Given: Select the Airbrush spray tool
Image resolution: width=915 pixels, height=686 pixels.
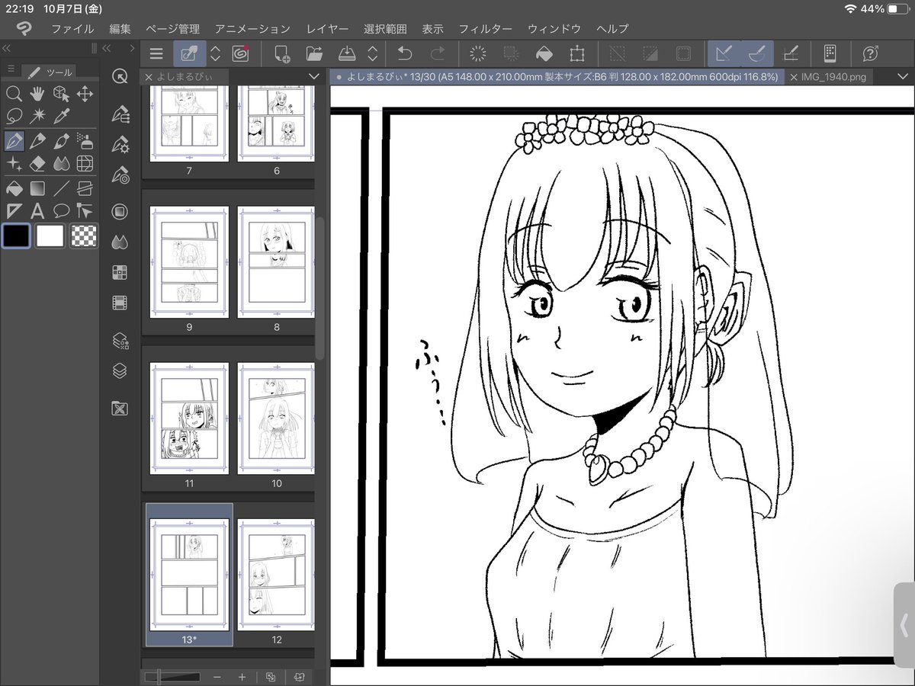Looking at the screenshot, I should coord(85,141).
